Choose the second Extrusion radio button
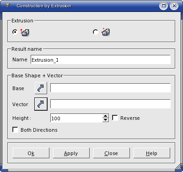 tap(96, 32)
